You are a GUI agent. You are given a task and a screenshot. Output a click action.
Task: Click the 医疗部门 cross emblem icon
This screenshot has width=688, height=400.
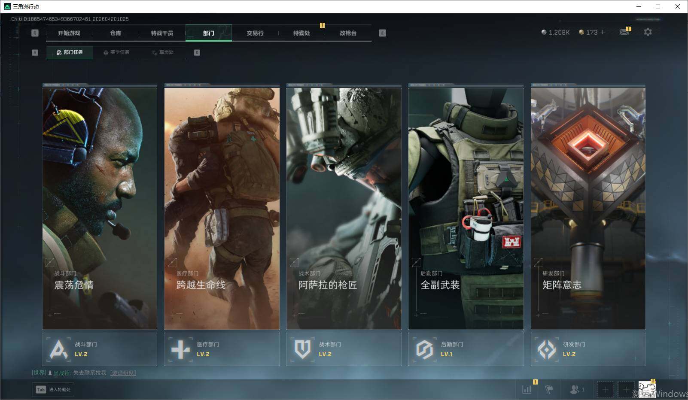tap(180, 349)
